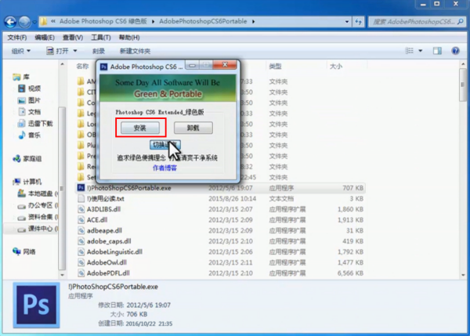Open the 作者博客 link
Screen dimensions: 470x336
pyautogui.click(x=164, y=168)
